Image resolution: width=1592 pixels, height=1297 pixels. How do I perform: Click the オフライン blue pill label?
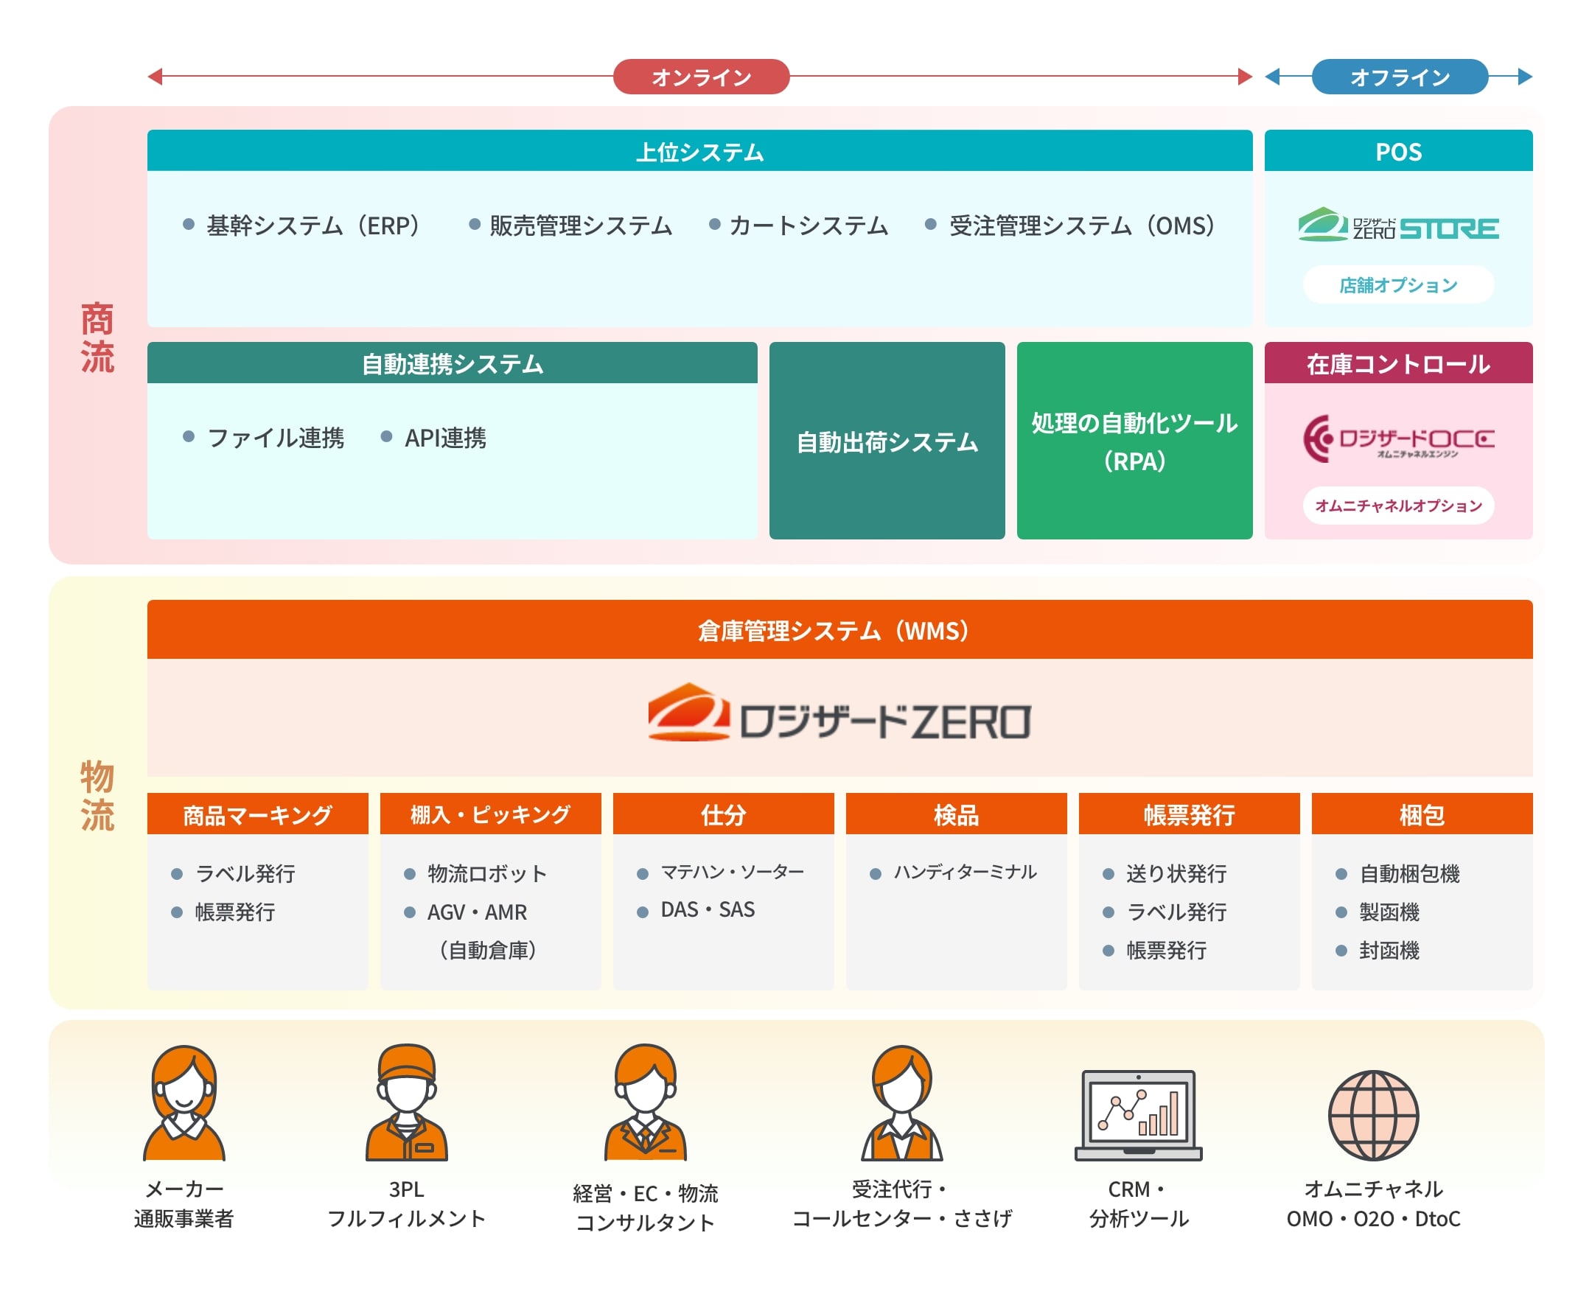pyautogui.click(x=1399, y=77)
